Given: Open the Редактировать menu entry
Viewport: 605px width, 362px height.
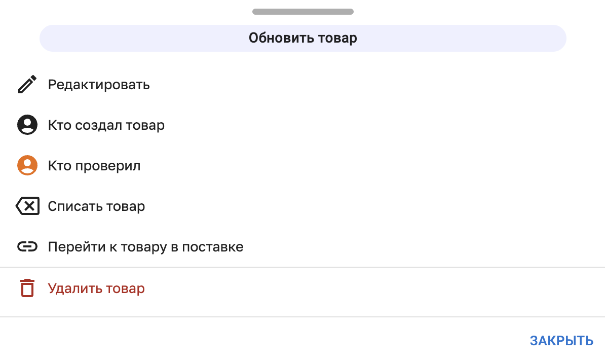Looking at the screenshot, I should click(x=99, y=85).
